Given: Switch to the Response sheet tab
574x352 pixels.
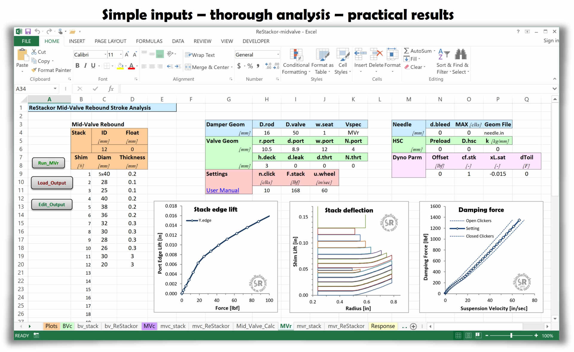Looking at the screenshot, I should pyautogui.click(x=383, y=326).
